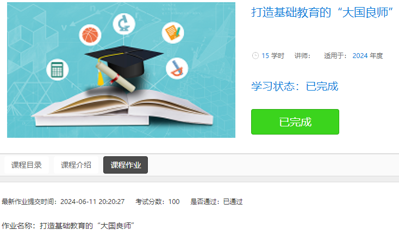This screenshot has width=399, height=236.
Task: Click the 学习状态：已完成 status text
Action: 295,86
